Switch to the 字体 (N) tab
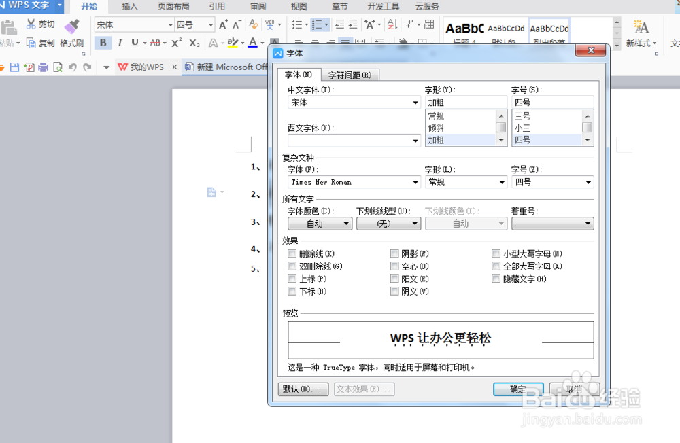This screenshot has width=680, height=443. [299, 75]
